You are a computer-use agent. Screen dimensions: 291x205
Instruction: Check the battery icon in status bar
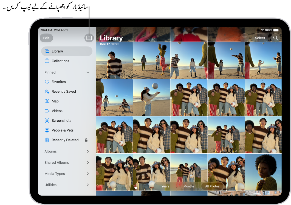tap(276, 30)
